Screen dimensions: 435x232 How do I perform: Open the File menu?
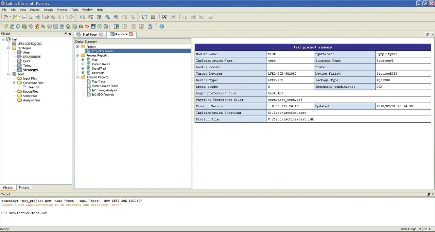(4, 10)
